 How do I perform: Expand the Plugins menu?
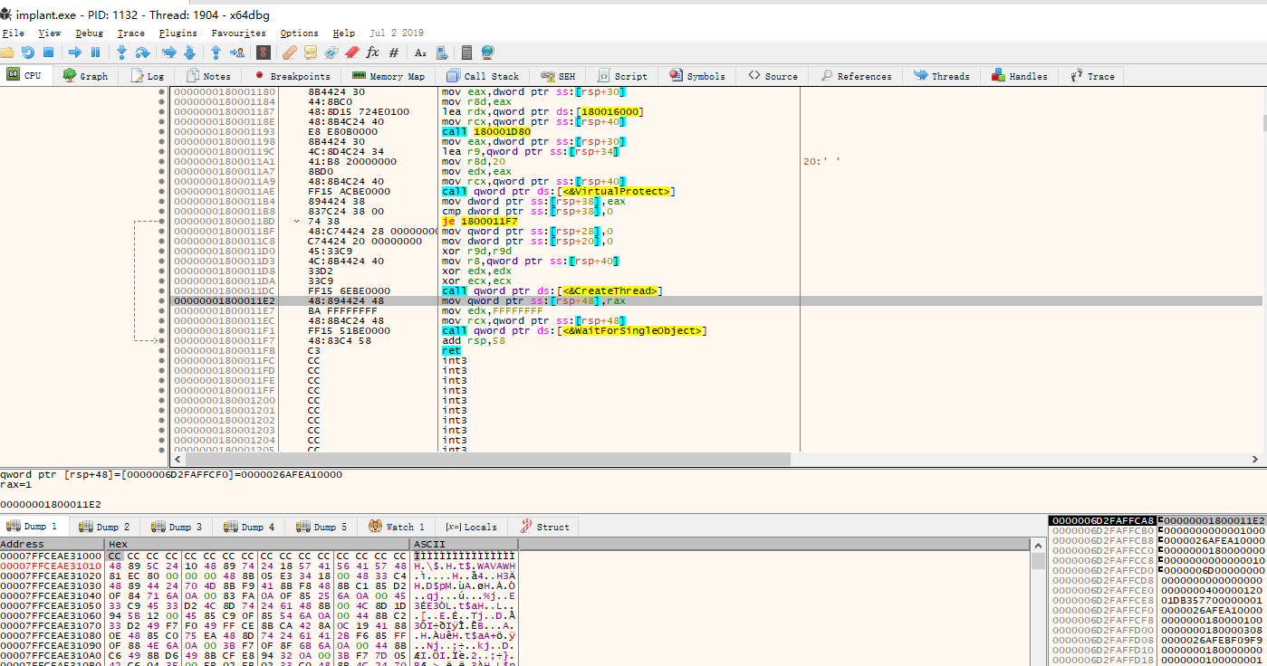(178, 33)
